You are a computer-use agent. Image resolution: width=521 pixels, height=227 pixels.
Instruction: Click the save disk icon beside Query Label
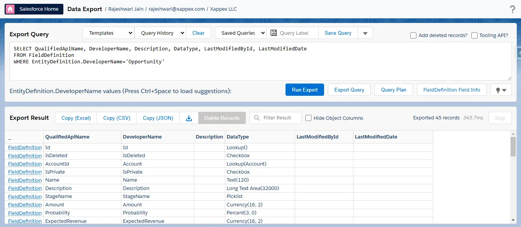(x=273, y=33)
